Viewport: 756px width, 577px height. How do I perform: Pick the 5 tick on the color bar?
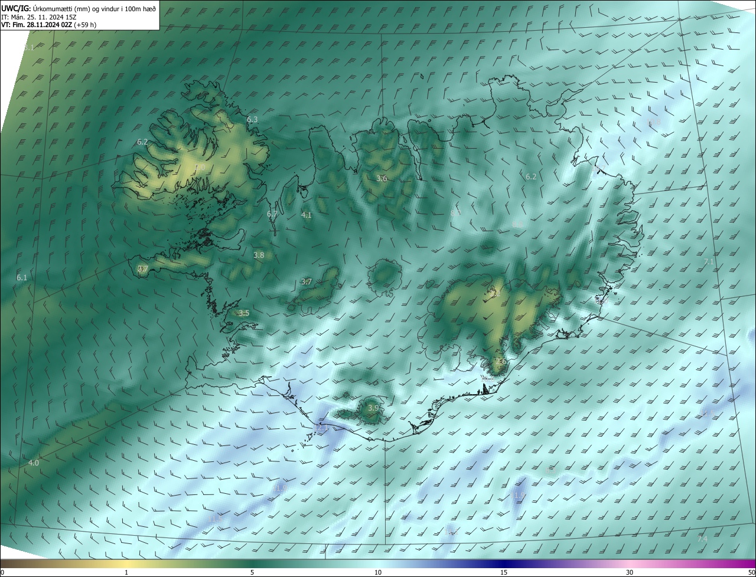(x=252, y=572)
